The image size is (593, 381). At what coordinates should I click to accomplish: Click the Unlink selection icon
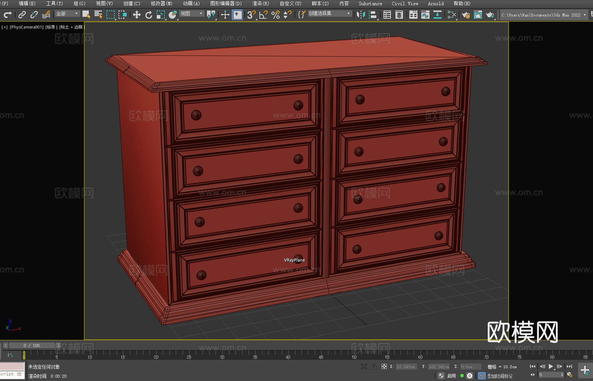tap(34, 15)
